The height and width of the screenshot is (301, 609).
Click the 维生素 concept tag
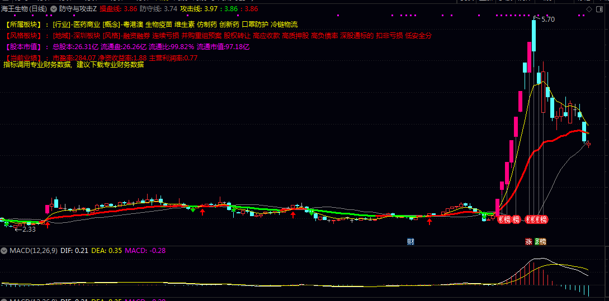click(x=185, y=25)
